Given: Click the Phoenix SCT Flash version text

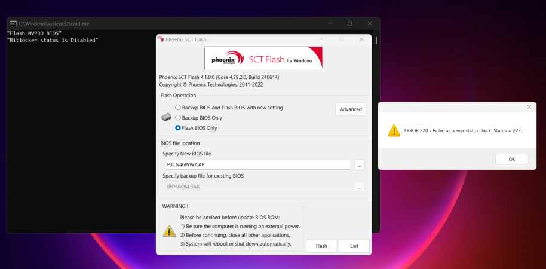Looking at the screenshot, I should point(219,77).
